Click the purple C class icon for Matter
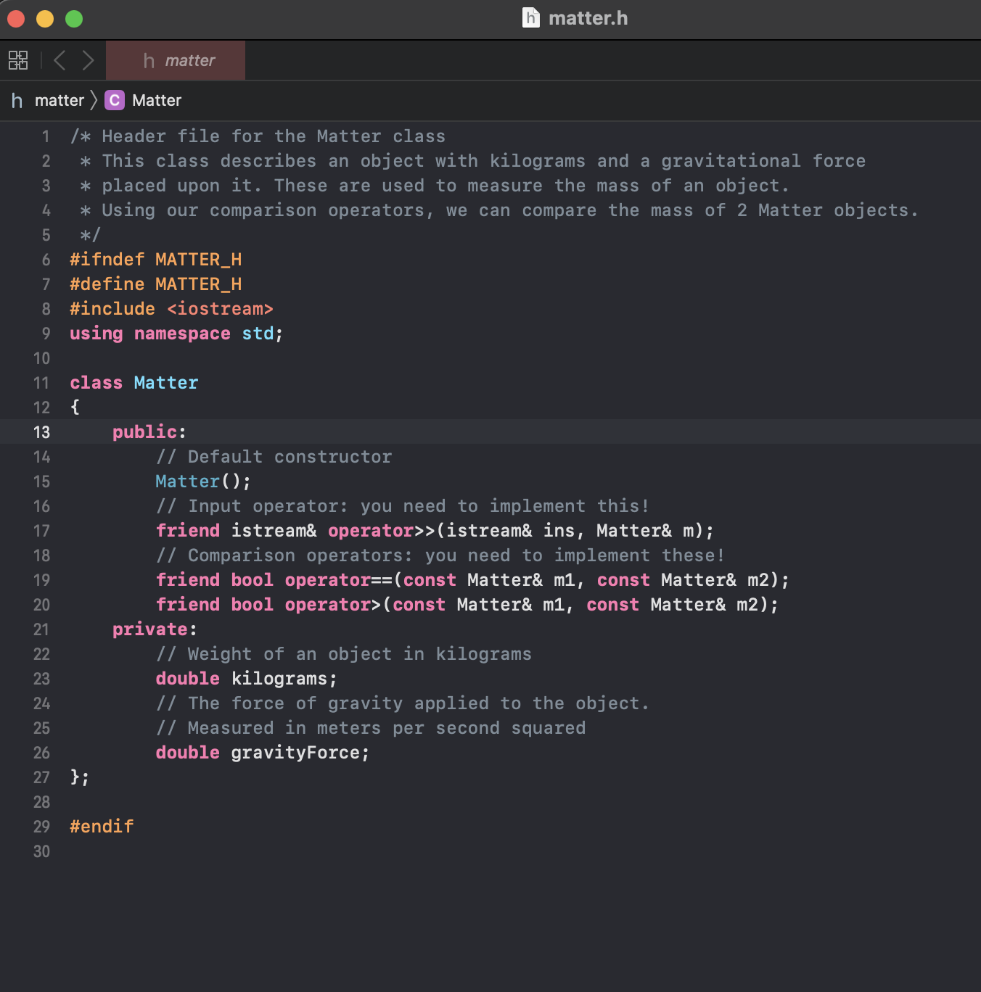This screenshot has width=981, height=992. pos(114,100)
